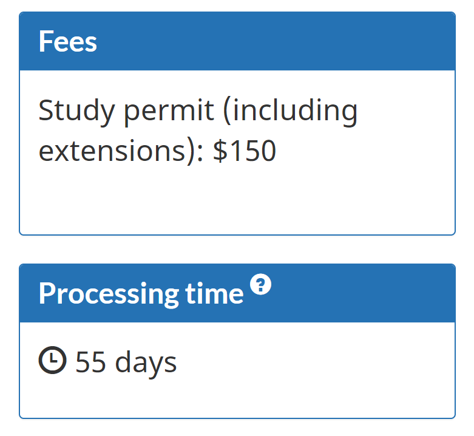Click the 55 days processing estimate
The height and width of the screenshot is (436, 474).
pos(126,362)
